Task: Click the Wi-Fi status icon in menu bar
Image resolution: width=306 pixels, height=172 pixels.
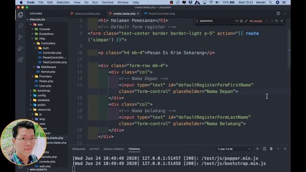Action: 211,2
